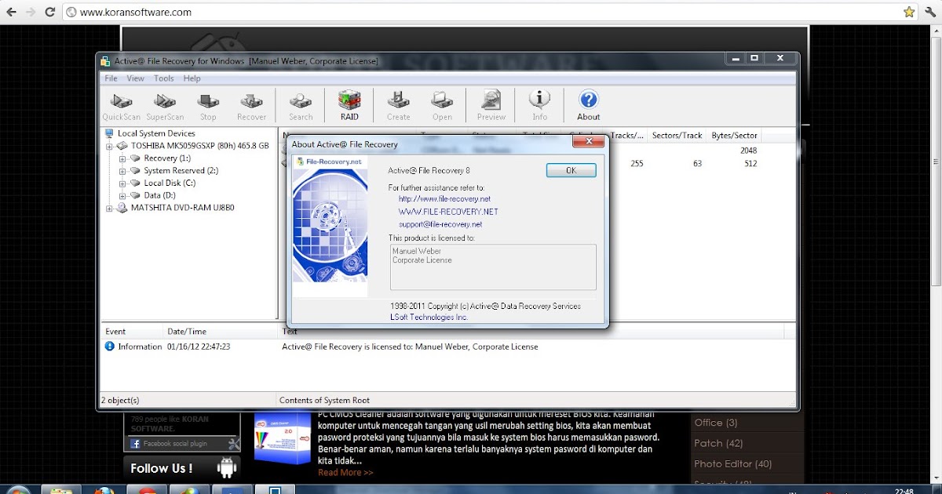The width and height of the screenshot is (942, 494).
Task: Launch the SuperScan tool
Action: coord(165,107)
